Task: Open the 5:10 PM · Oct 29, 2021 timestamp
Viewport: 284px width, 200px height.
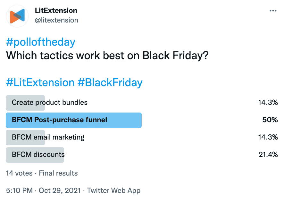Action: point(44,191)
